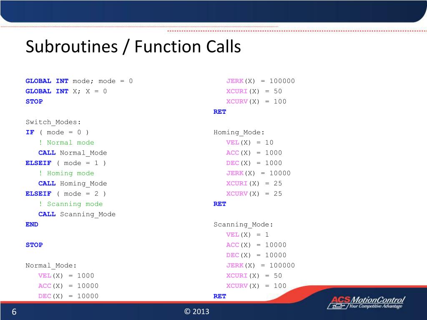Click the "VEL(X) = 10" line
Screen dimensions: 427x320
pyautogui.click(x=250, y=142)
